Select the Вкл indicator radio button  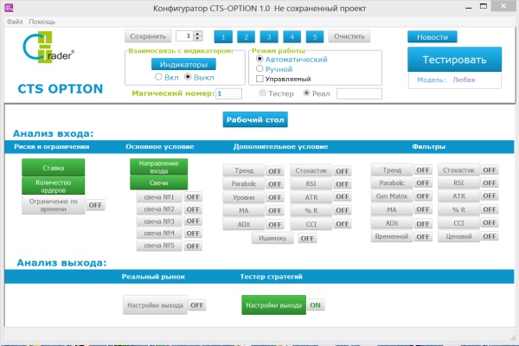click(158, 77)
